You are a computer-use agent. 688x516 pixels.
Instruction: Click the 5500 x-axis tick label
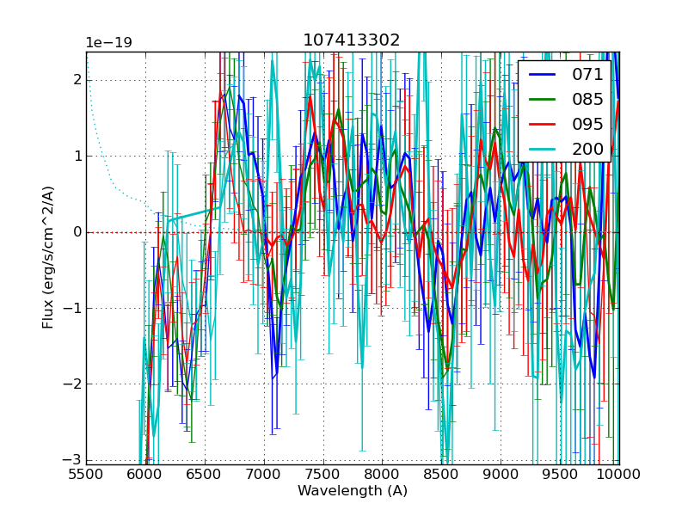click(x=86, y=474)
